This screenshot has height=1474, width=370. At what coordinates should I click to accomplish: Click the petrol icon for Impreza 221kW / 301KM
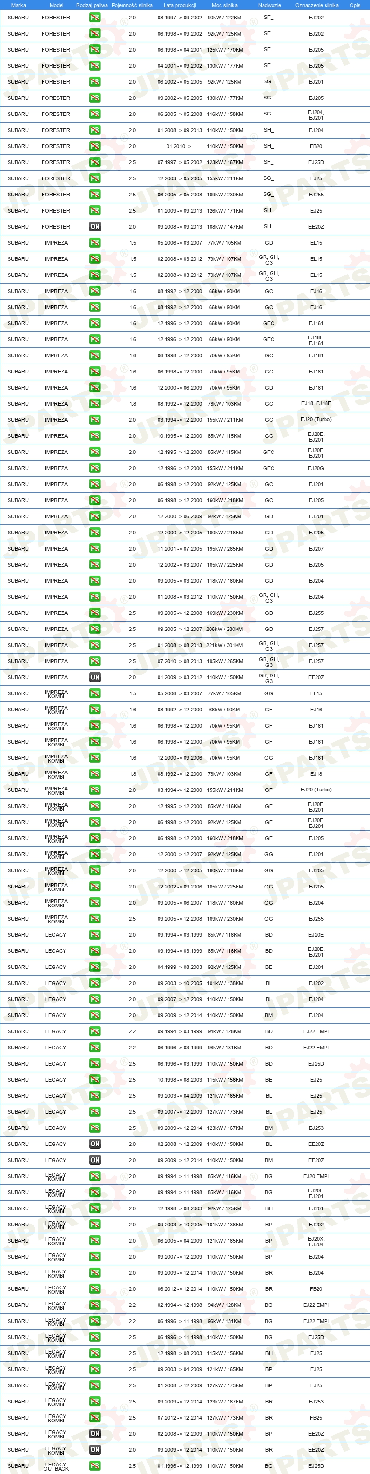[95, 645]
